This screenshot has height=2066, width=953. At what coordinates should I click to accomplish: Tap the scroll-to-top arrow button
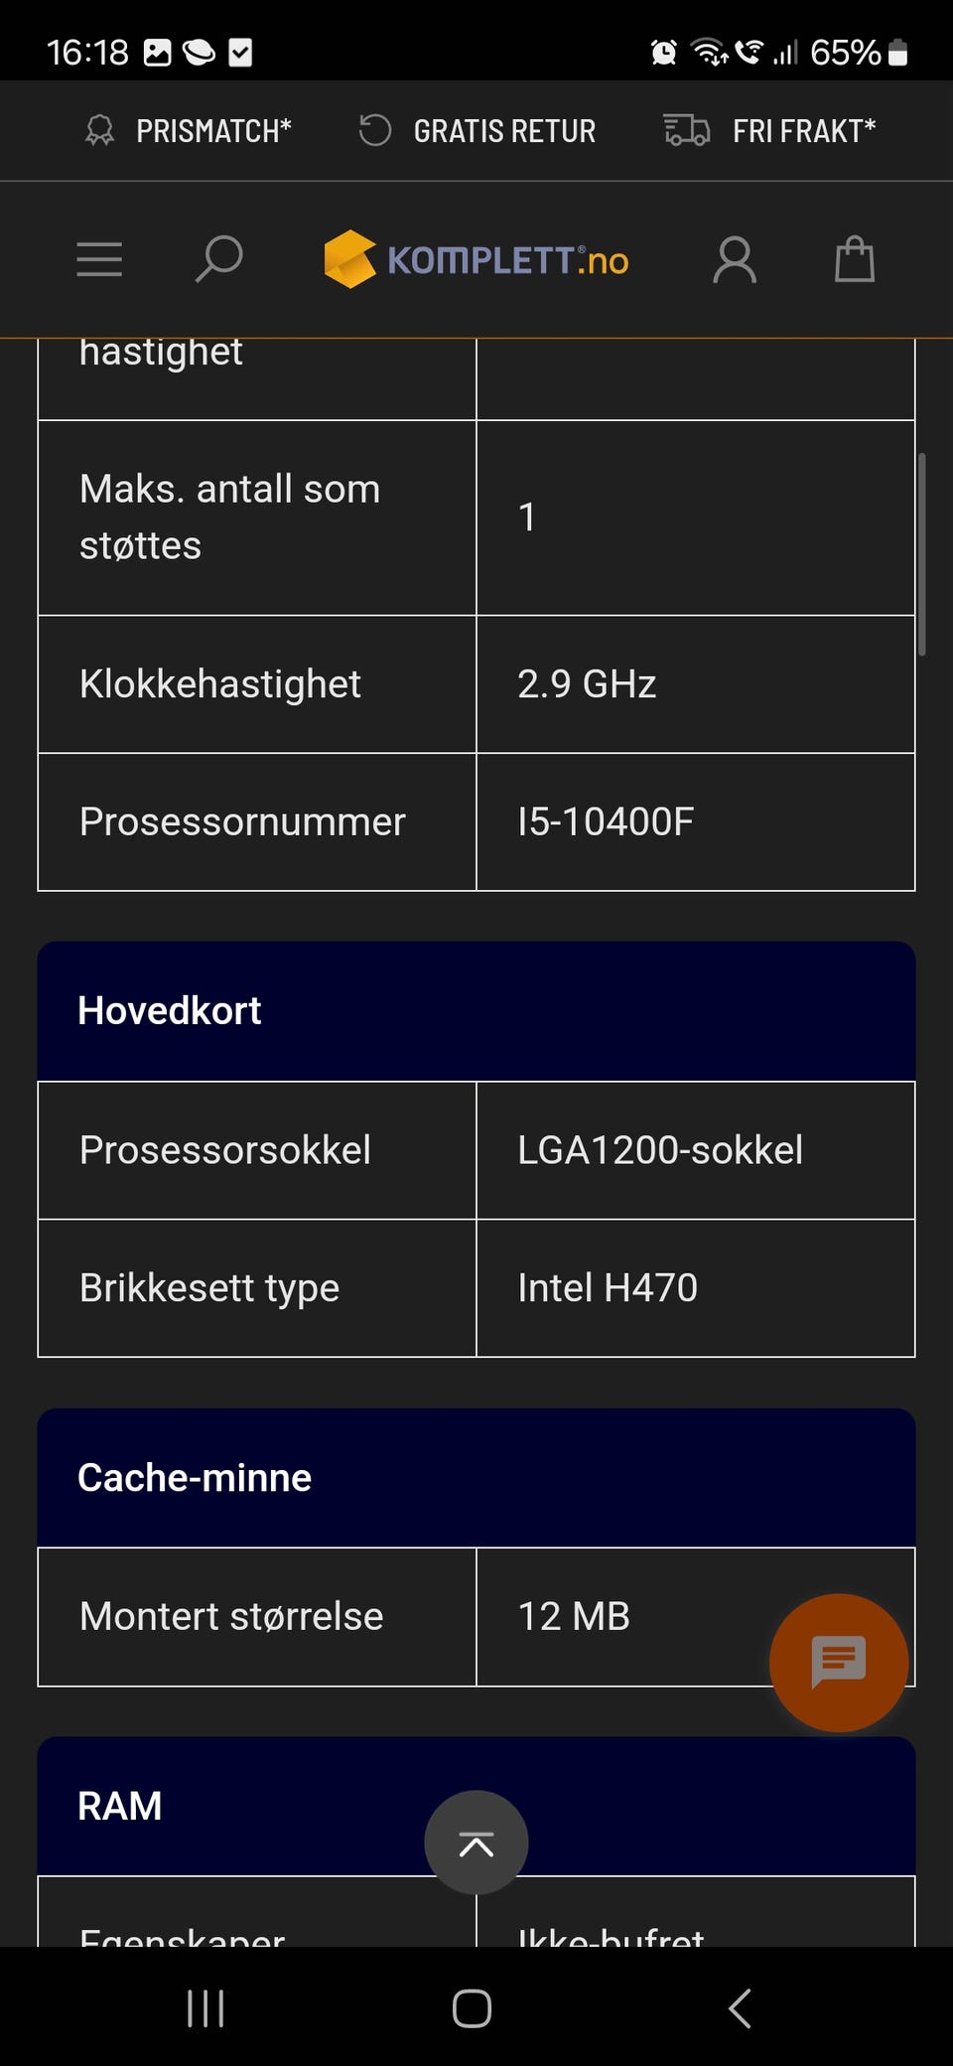[476, 1843]
